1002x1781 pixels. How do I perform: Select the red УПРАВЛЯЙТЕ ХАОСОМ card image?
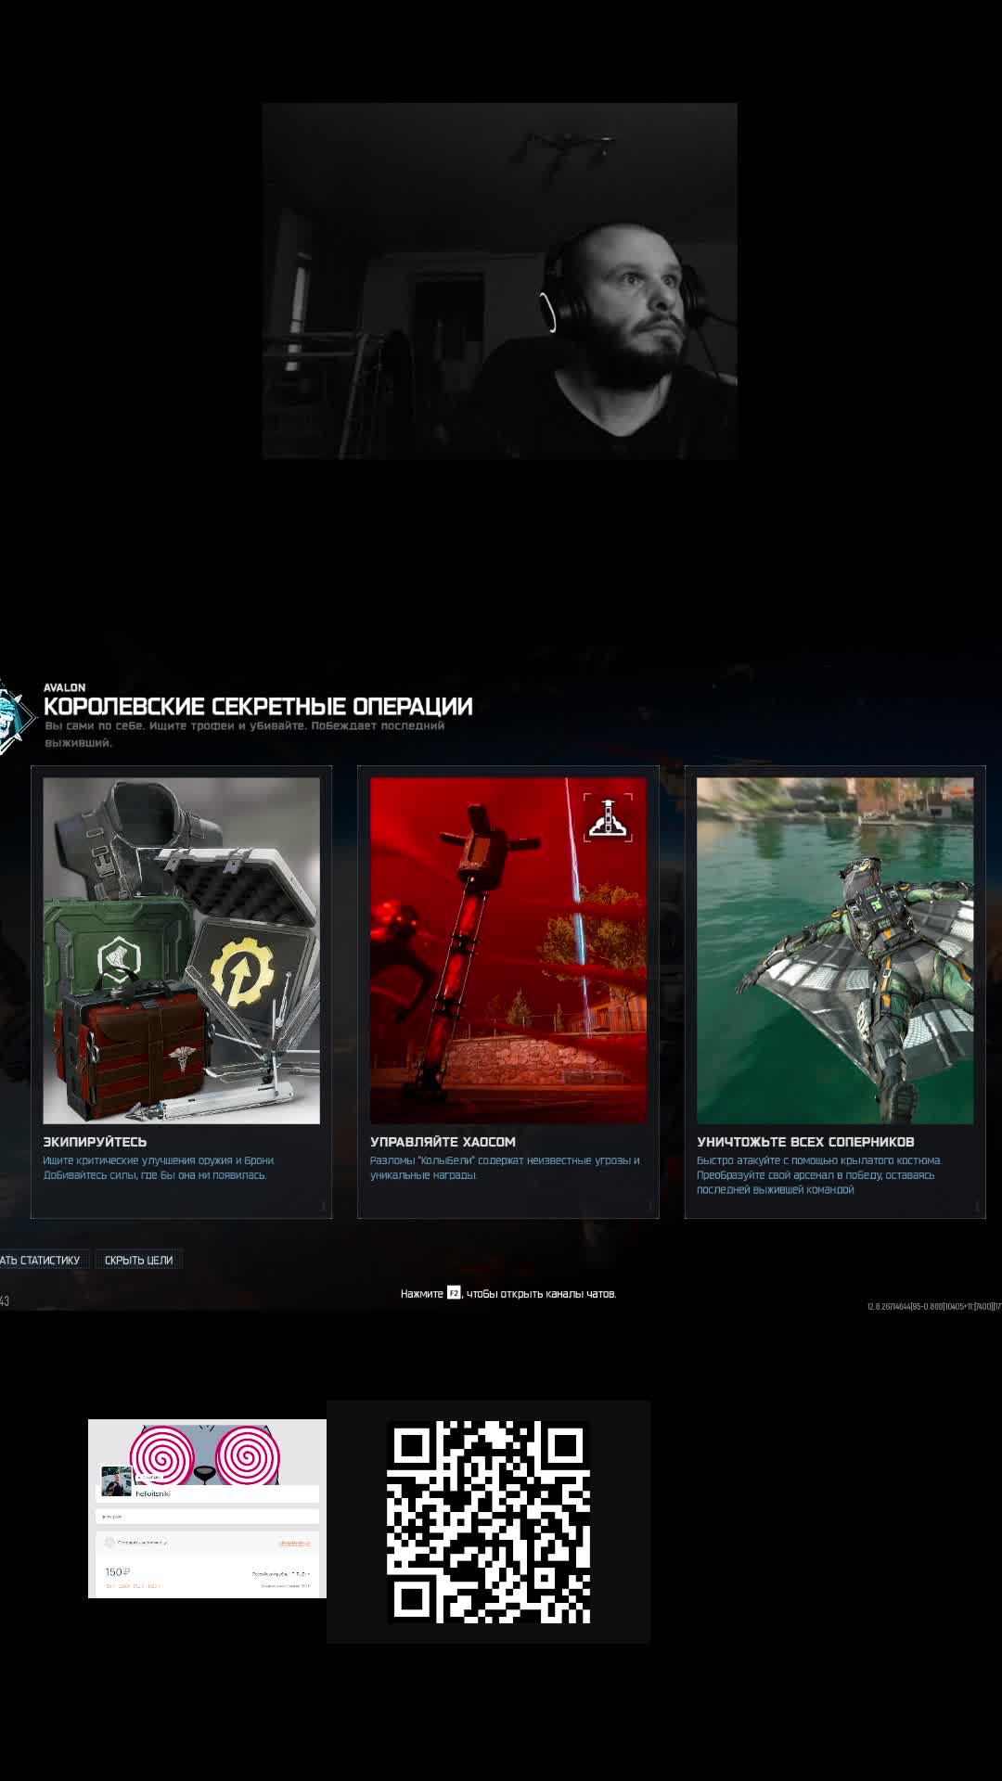pos(508,951)
